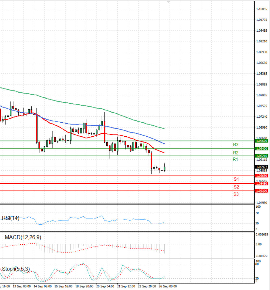Click the 21 Sep 12:00 time label
Image resolution: width=270 pixels, height=290 pixels.
click(126, 286)
